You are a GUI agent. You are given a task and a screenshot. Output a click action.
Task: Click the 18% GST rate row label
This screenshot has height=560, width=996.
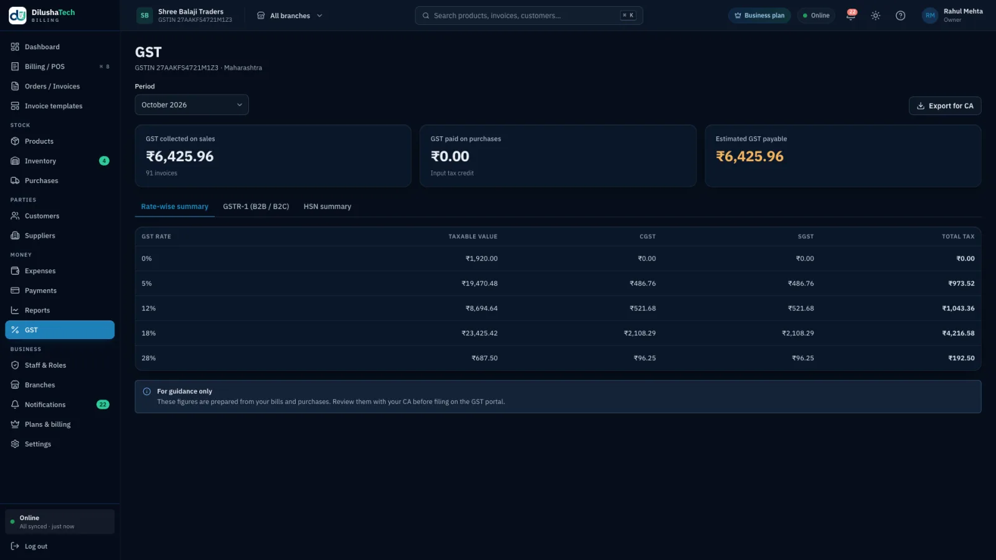click(149, 334)
